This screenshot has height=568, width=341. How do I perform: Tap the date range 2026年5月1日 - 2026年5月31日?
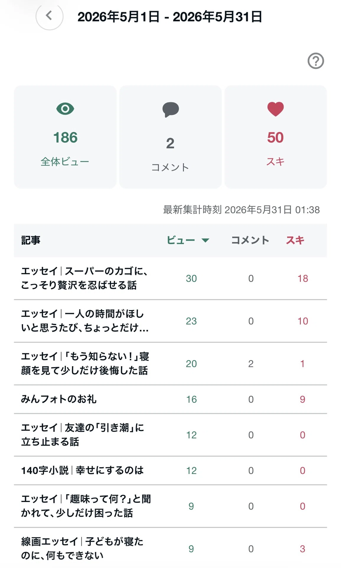[x=170, y=17]
